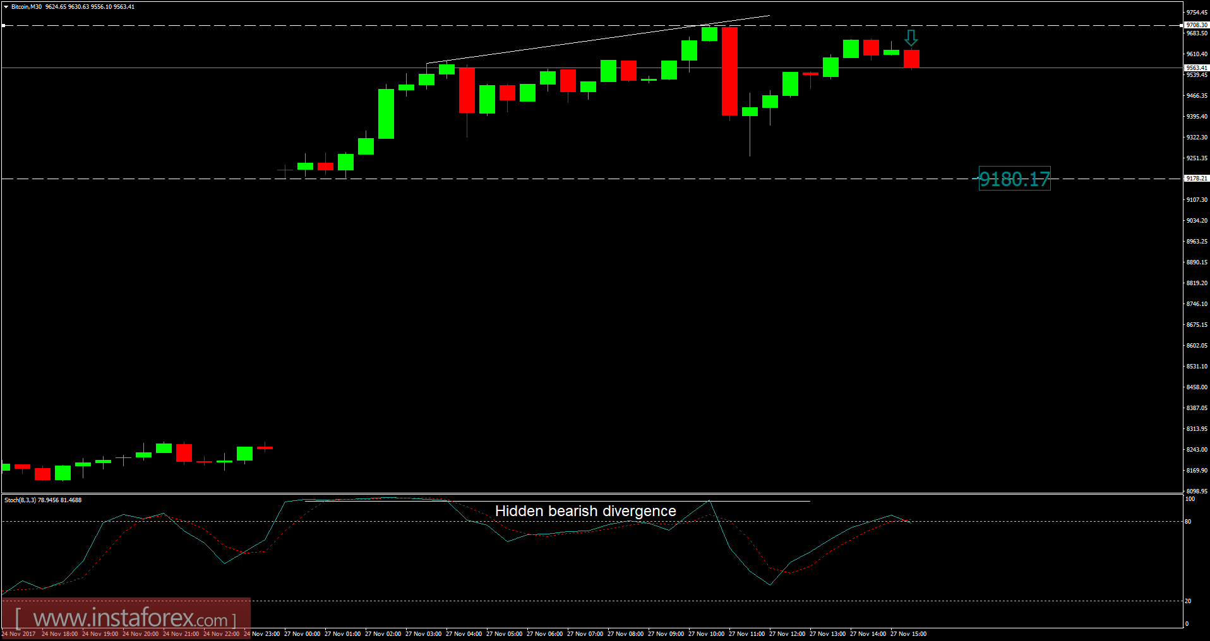
Task: Click the '27 Nov 11:00' time label
Action: [x=746, y=634]
